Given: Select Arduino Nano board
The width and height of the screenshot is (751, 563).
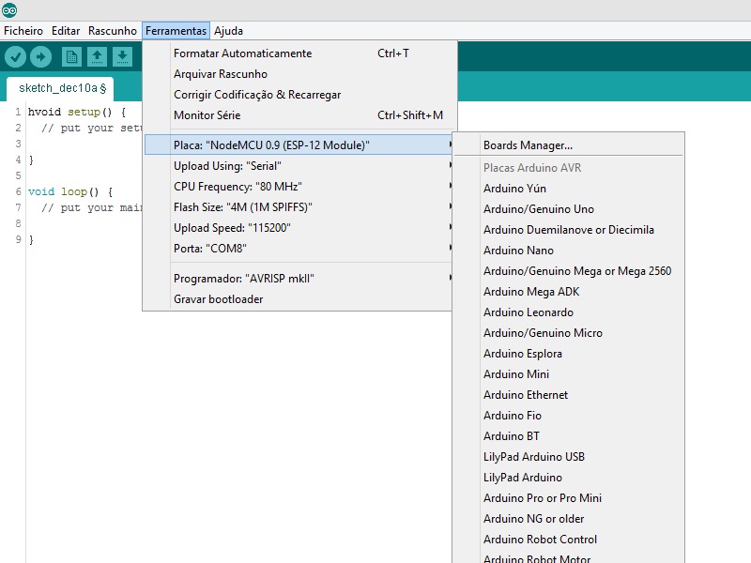Looking at the screenshot, I should (569, 250).
